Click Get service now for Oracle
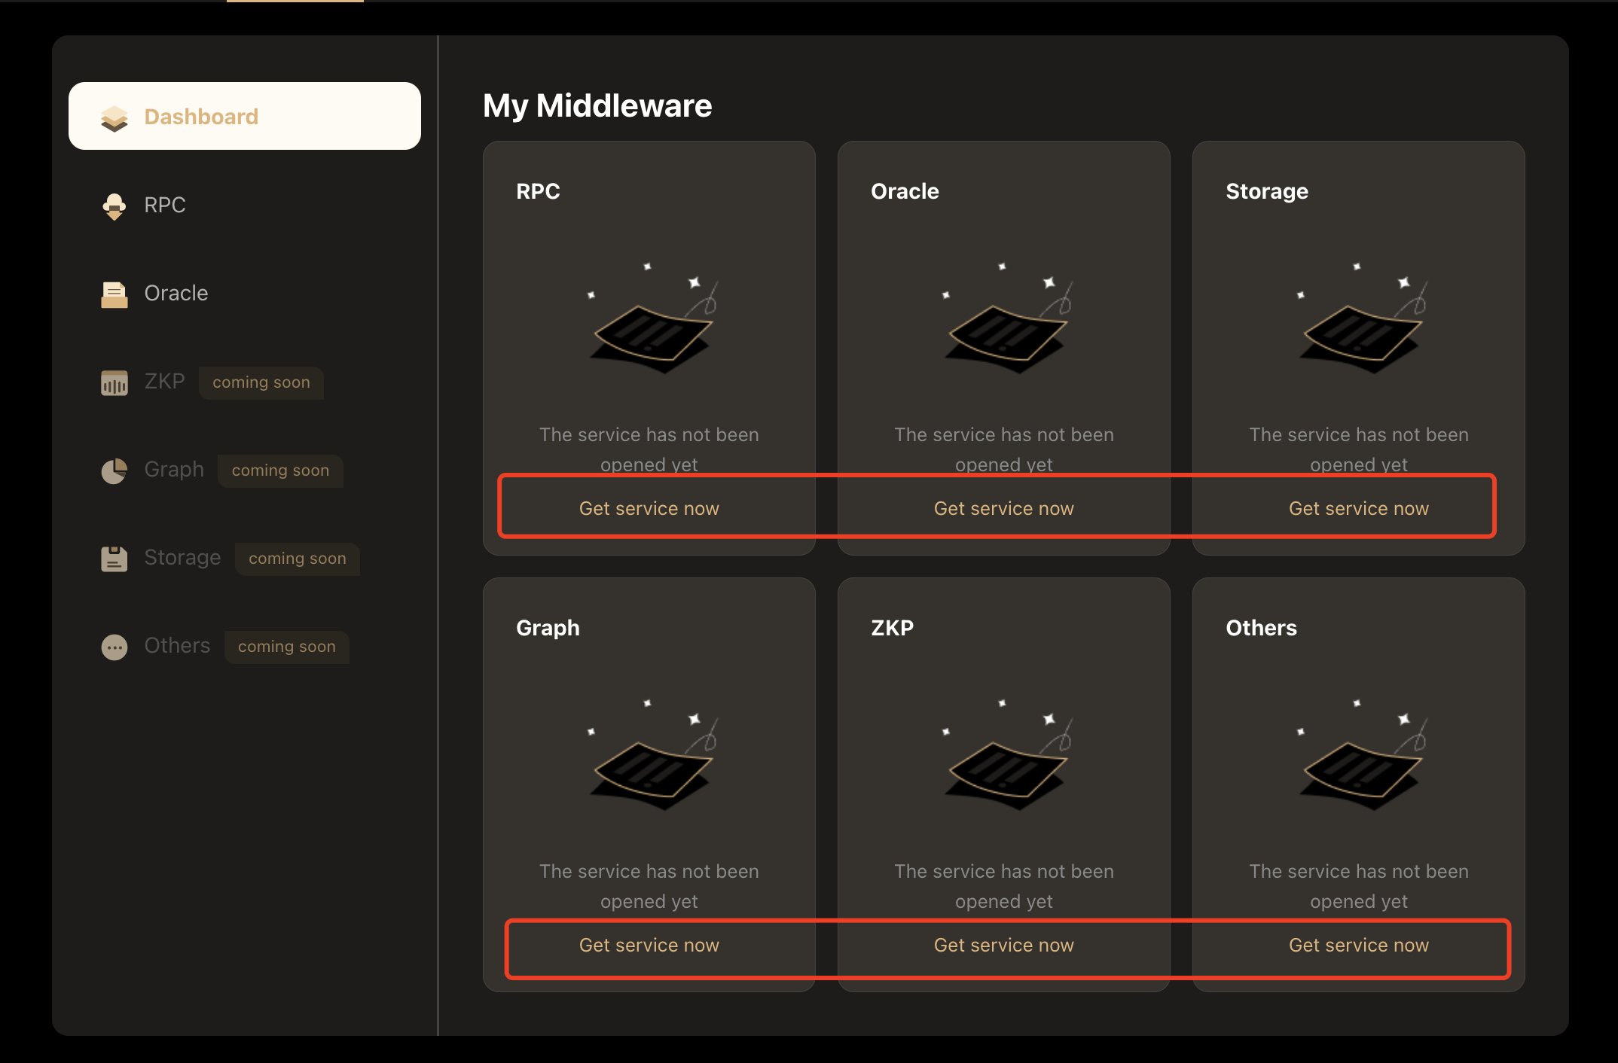This screenshot has height=1063, width=1618. (1002, 507)
